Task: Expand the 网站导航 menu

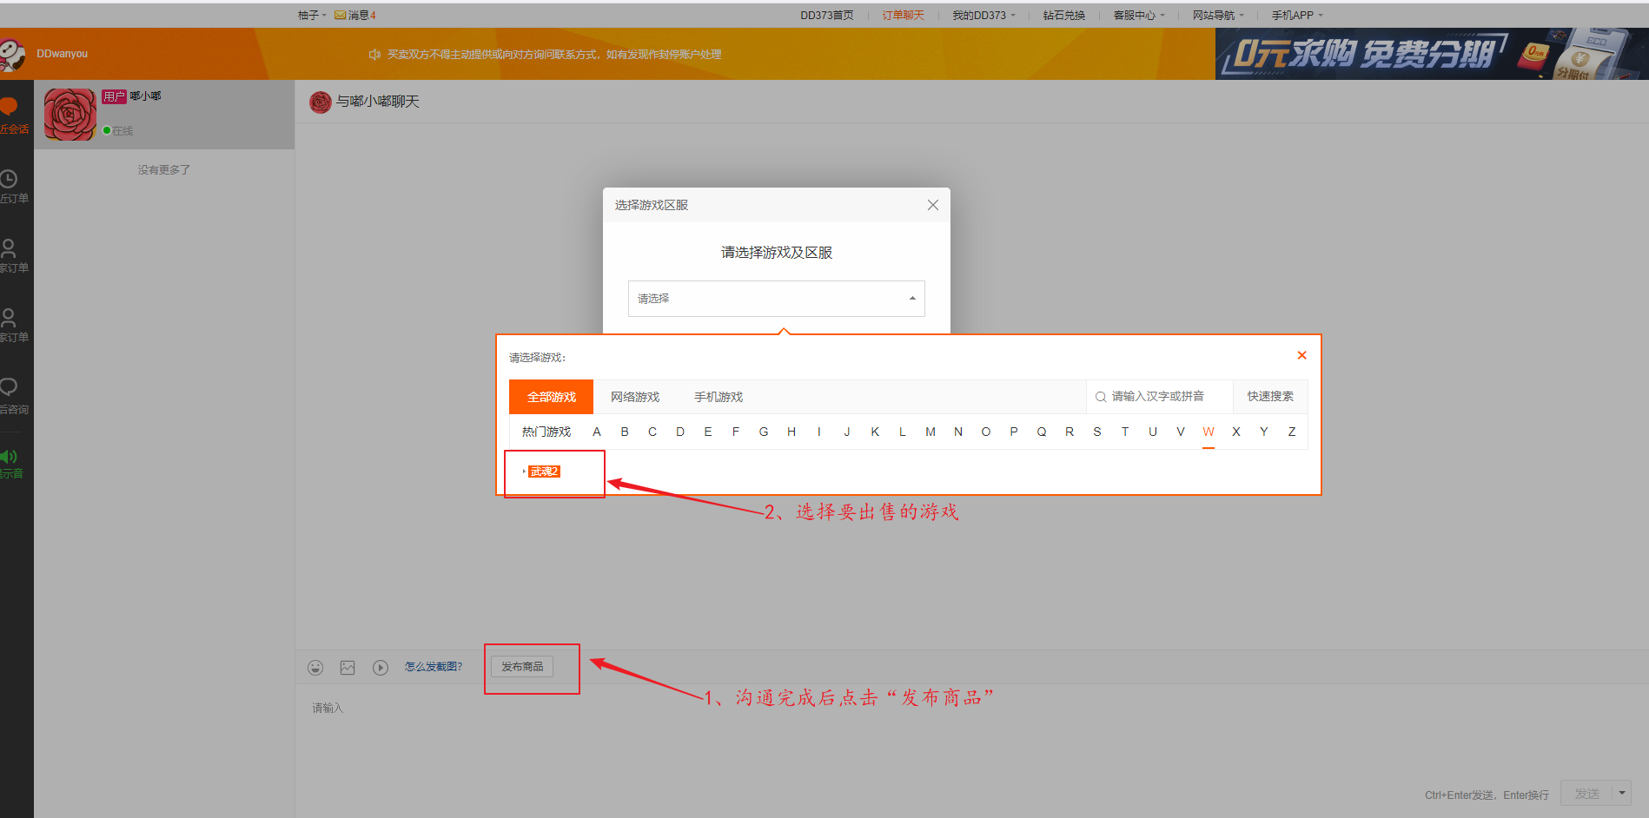Action: [1218, 15]
